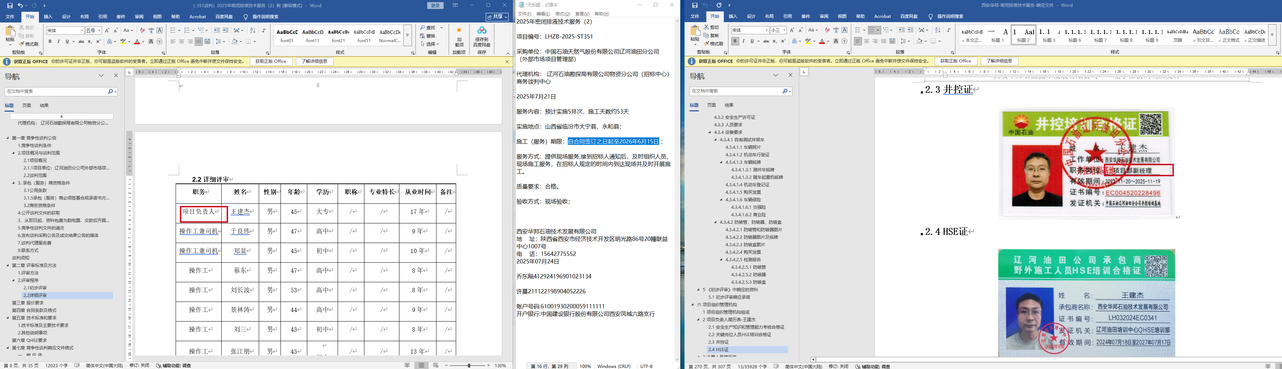
Task: Select 2.3 井控证 heading in right navigation
Action: [718, 342]
